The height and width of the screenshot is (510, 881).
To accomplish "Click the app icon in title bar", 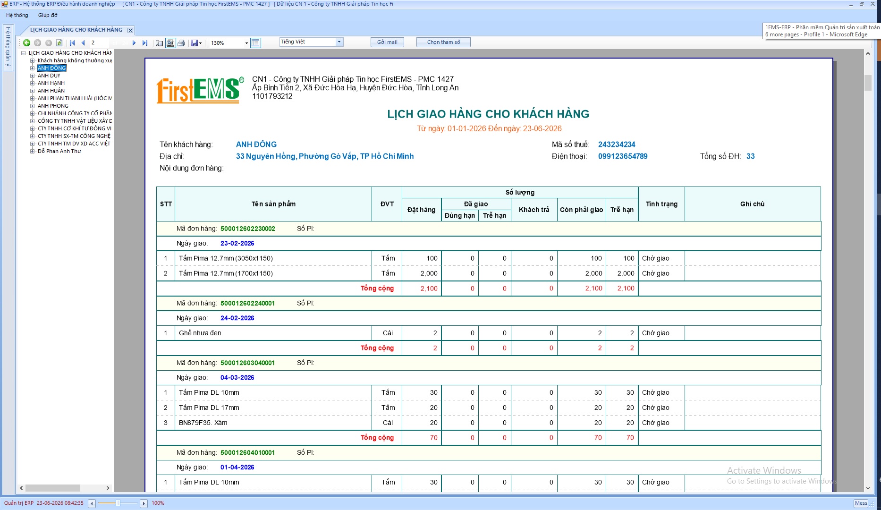I will (4, 4).
